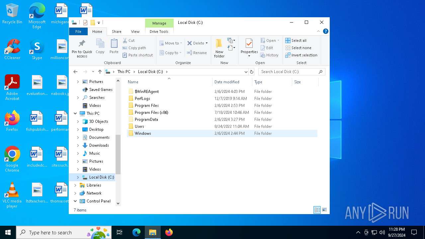Screen dimensions: 425x239
Task: Open the File menu tab
Action: 78,32
